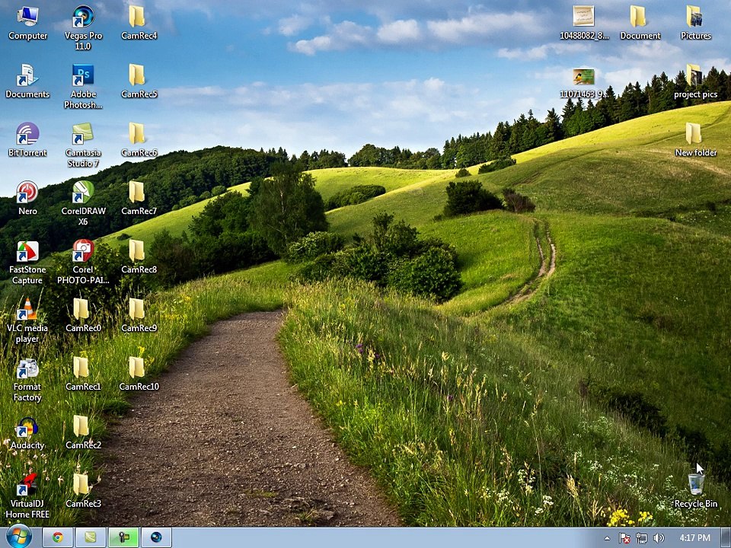Click the Format Factory shortcut

[x=27, y=379]
